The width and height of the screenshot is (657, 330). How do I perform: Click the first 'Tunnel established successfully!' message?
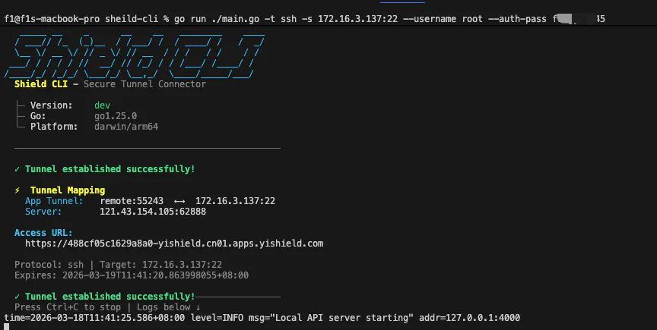[x=109, y=169]
